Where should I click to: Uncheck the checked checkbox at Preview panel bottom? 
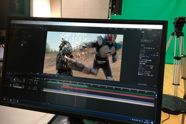[x=139, y=74]
